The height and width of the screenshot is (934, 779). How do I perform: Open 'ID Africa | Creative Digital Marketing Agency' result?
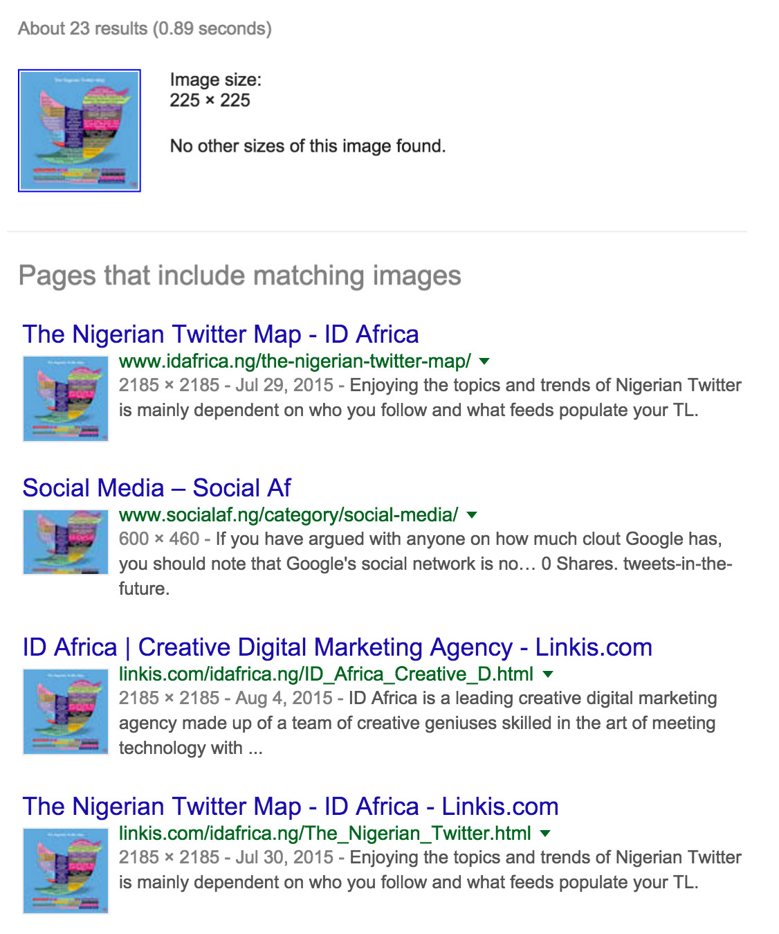pyautogui.click(x=337, y=647)
